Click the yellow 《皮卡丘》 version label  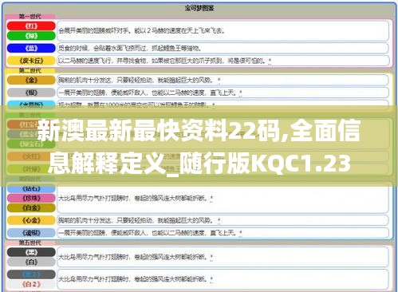[31, 61]
